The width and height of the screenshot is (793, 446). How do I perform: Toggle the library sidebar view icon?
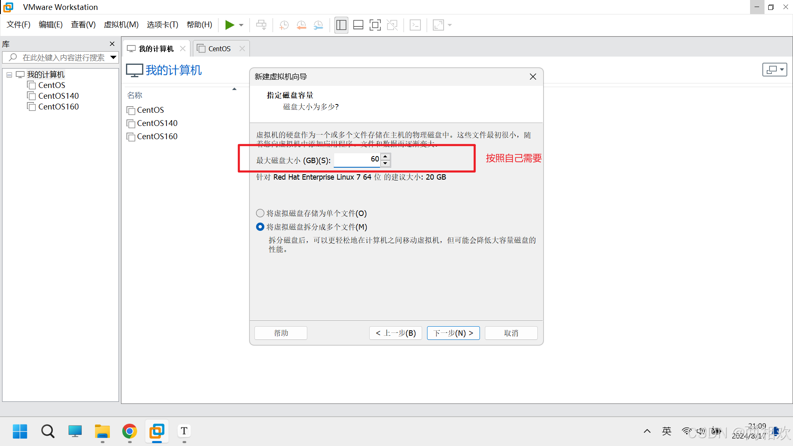pyautogui.click(x=341, y=25)
